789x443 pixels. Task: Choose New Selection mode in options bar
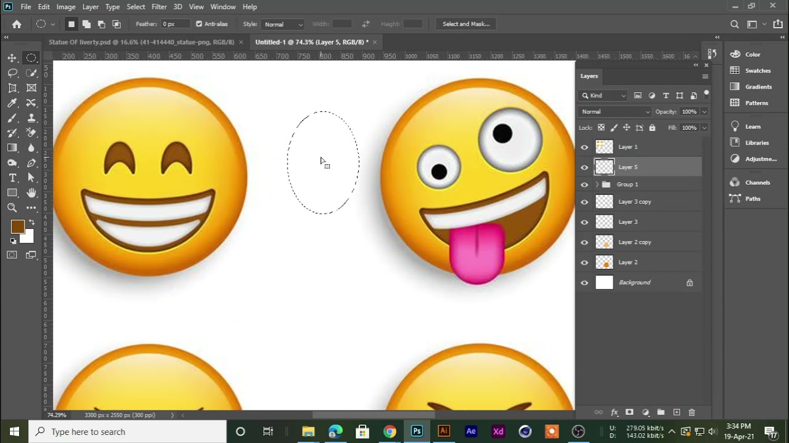pyautogui.click(x=72, y=24)
